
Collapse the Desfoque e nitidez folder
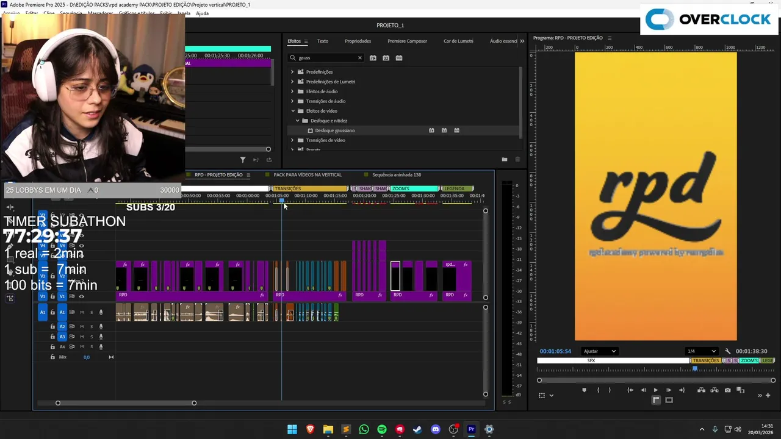coord(298,121)
